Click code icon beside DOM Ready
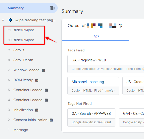144x139 pixels. point(37,80)
